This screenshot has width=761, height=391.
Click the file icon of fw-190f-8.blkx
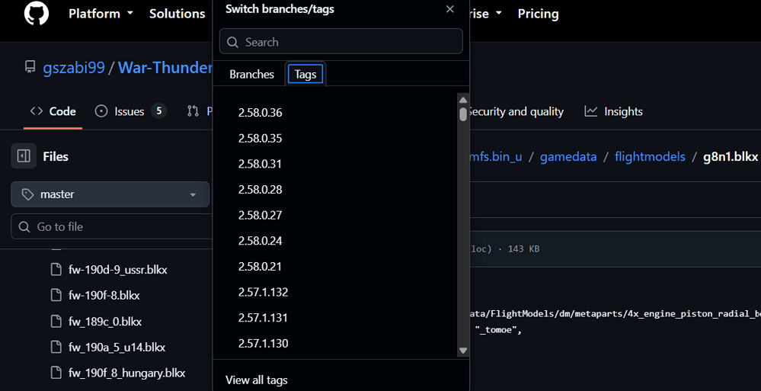(56, 295)
